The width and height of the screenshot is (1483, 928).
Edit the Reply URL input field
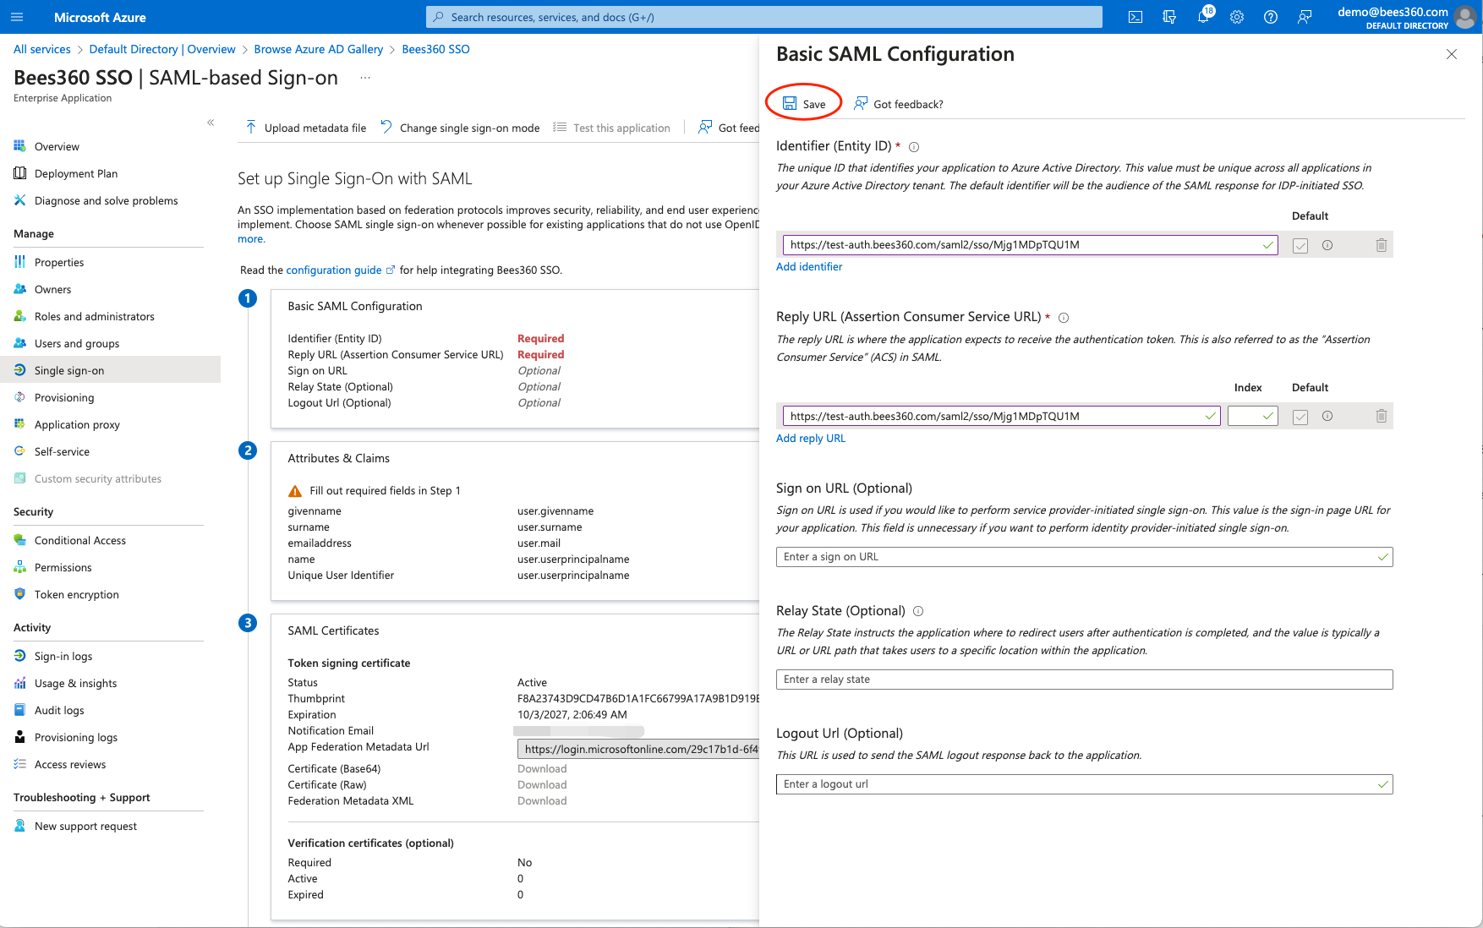pyautogui.click(x=1001, y=416)
